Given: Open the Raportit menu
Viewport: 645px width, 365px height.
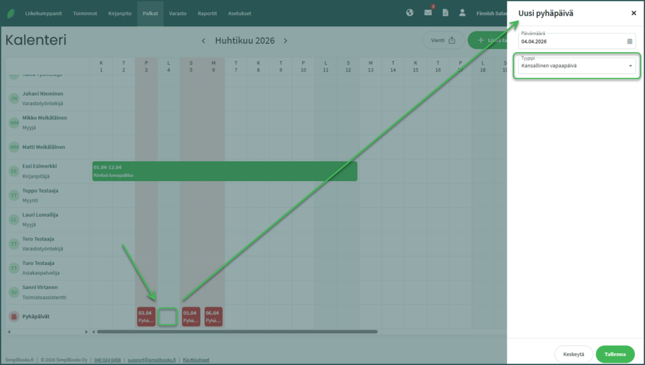Looking at the screenshot, I should pos(207,13).
